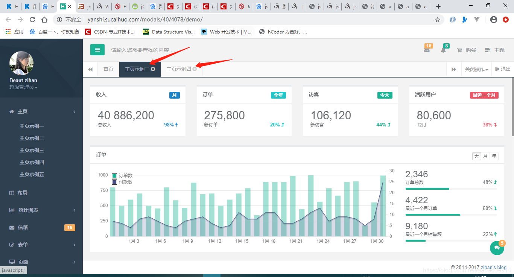Expand the 表单 sidebar menu
This screenshot has height=277, width=514.
tap(41, 245)
